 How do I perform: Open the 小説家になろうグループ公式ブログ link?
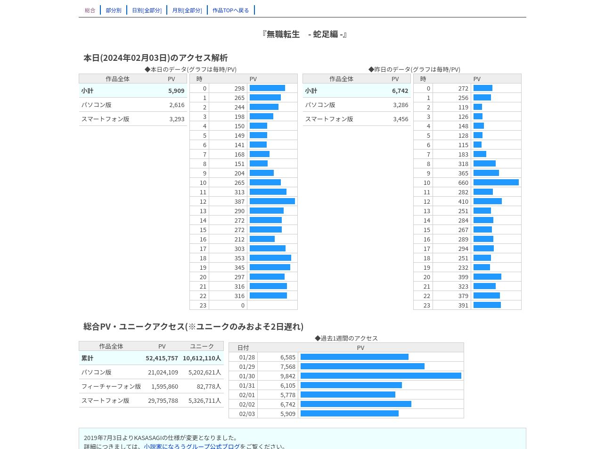tap(192, 446)
